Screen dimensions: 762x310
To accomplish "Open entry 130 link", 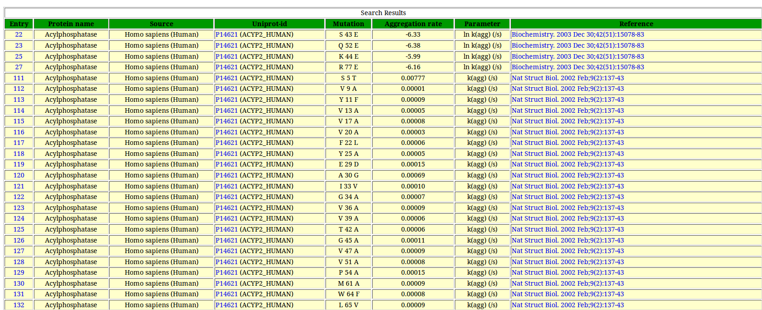I will pos(19,283).
